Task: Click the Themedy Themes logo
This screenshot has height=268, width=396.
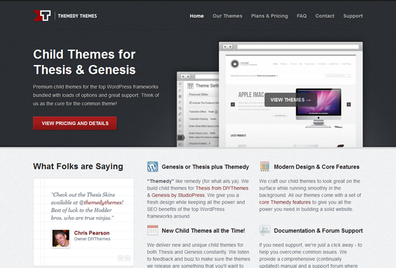Action: [65, 16]
